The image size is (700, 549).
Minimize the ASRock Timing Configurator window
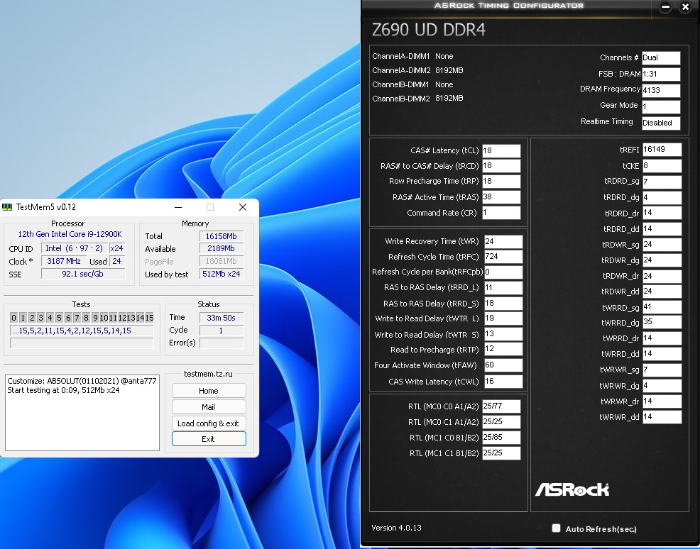[665, 6]
